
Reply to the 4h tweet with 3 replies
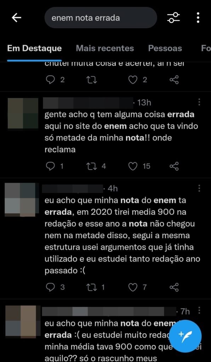point(50,287)
